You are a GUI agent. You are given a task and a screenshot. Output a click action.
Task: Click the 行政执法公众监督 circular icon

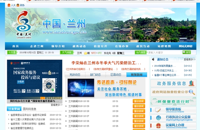point(158,118)
